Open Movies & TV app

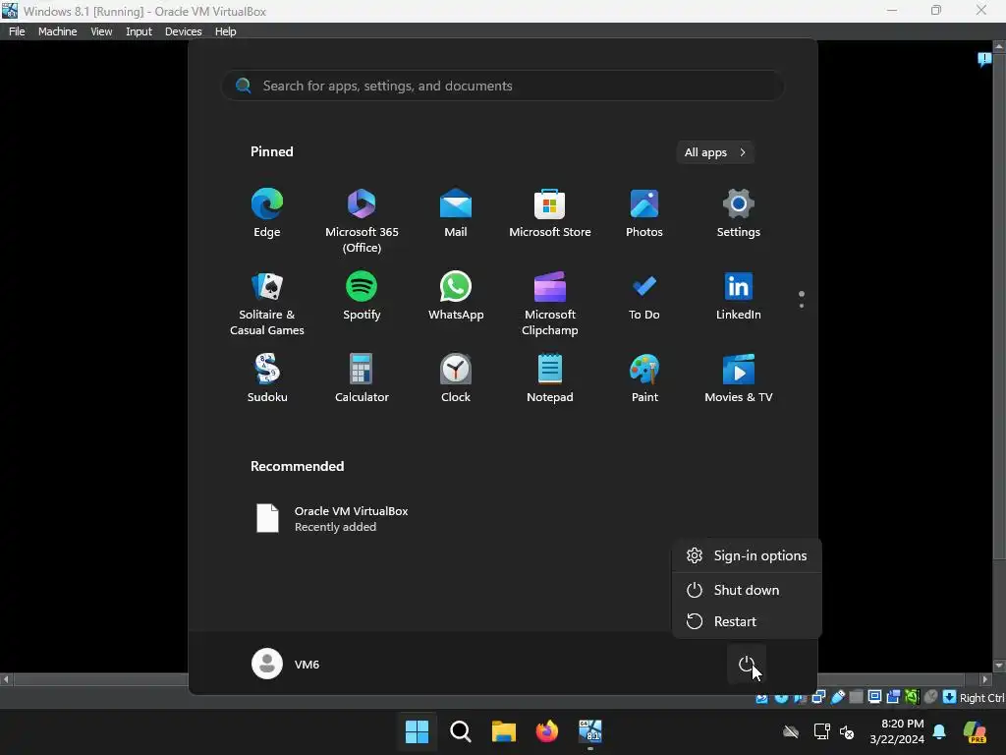pos(739,378)
